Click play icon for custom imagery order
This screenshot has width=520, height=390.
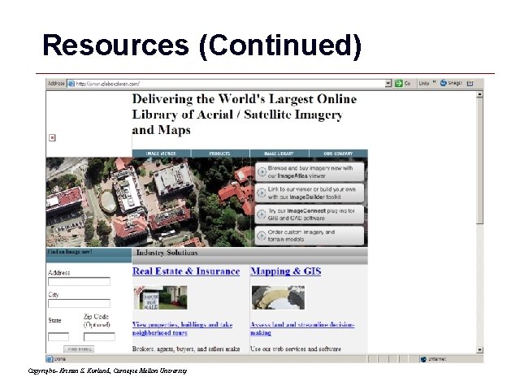262,236
